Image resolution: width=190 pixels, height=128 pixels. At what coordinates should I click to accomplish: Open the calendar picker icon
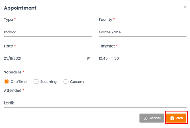click(x=89, y=58)
